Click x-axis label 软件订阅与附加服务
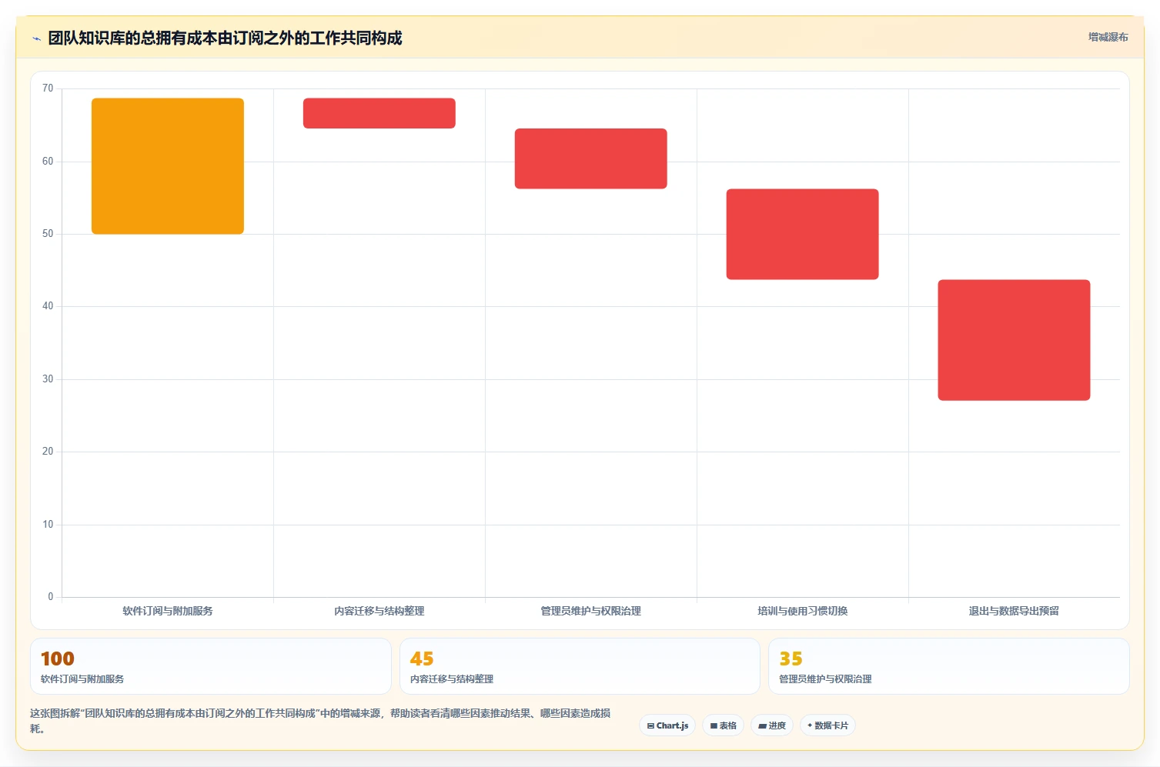This screenshot has width=1160, height=767. click(168, 611)
